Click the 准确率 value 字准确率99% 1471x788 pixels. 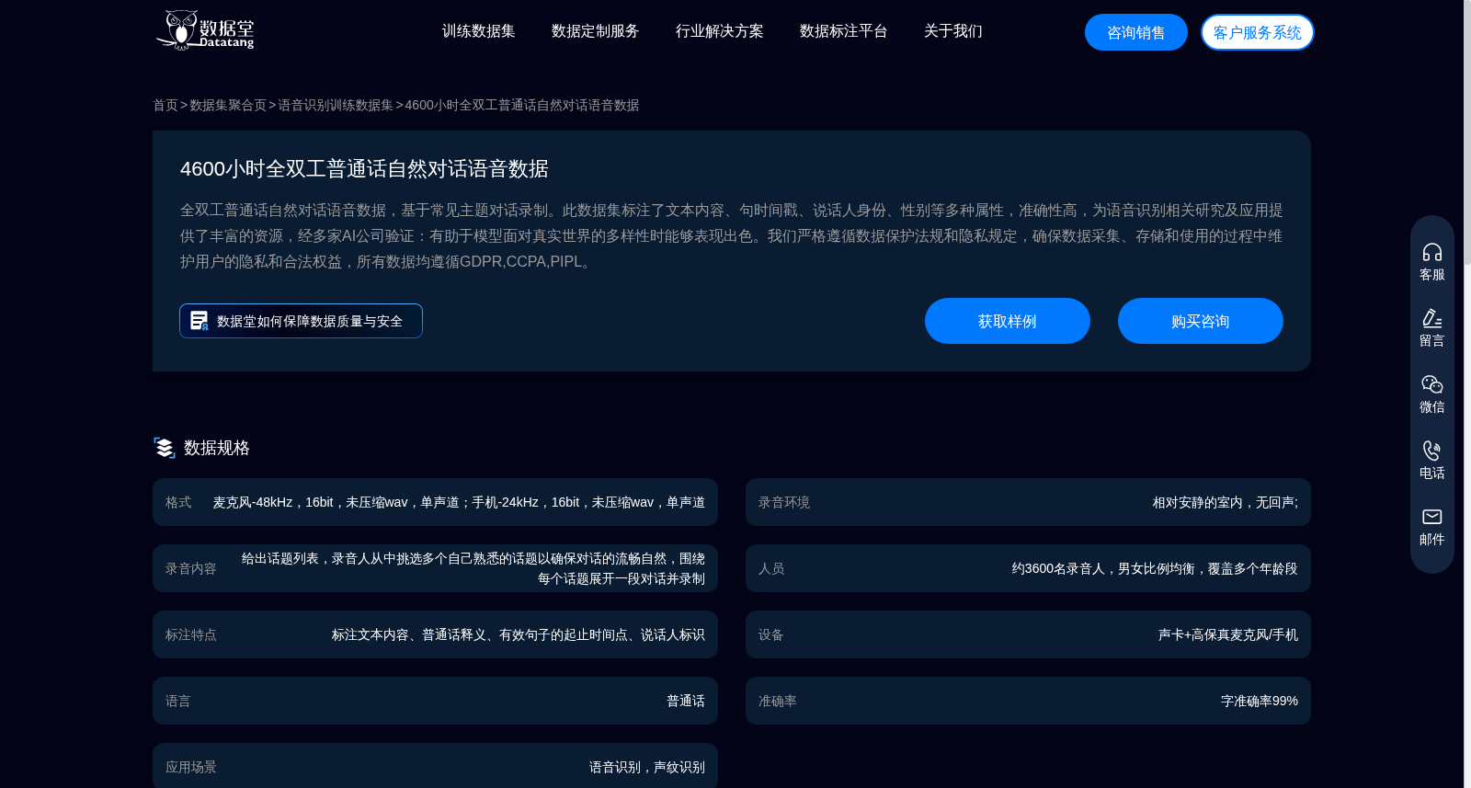1260,701
